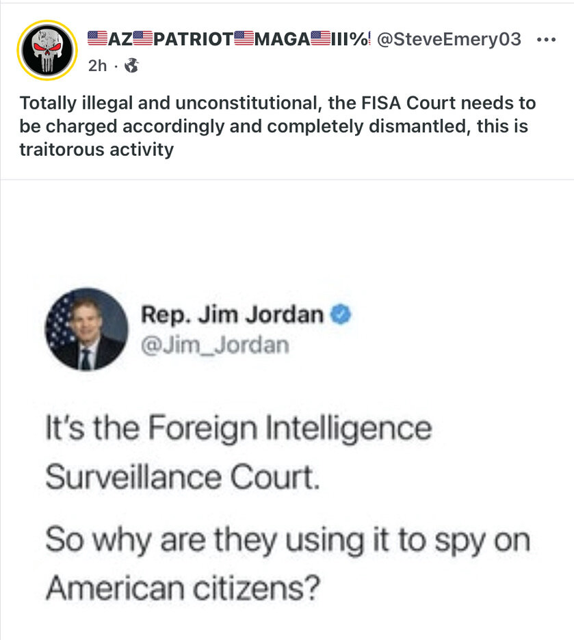Click the MAGA text in display name

282,39
